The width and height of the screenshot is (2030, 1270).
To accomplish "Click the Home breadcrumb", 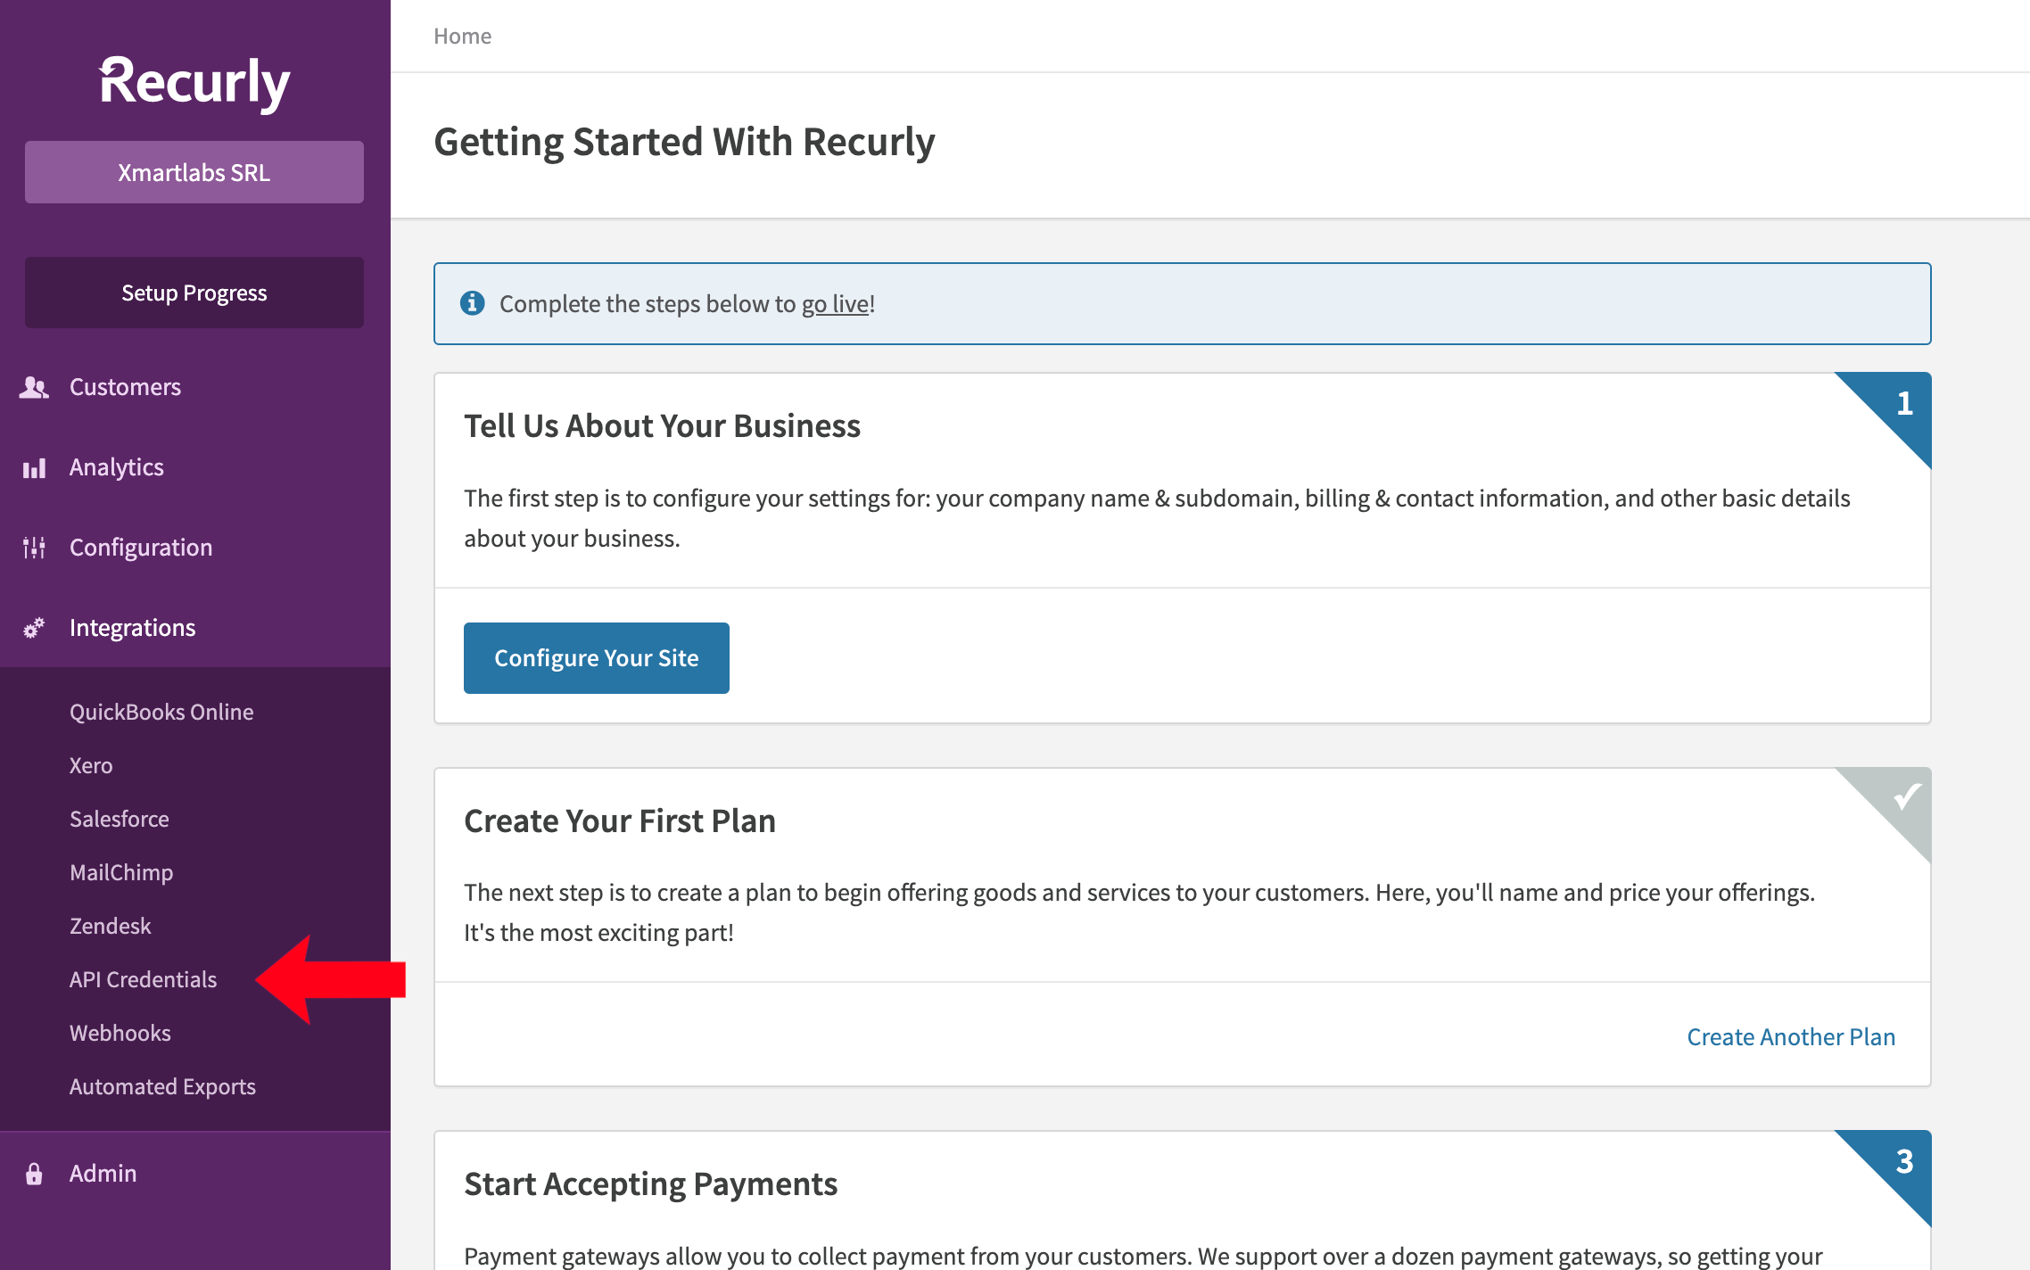I will pos(462,36).
